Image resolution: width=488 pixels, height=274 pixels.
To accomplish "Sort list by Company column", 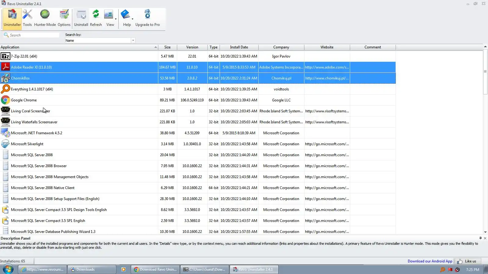I will [281, 47].
